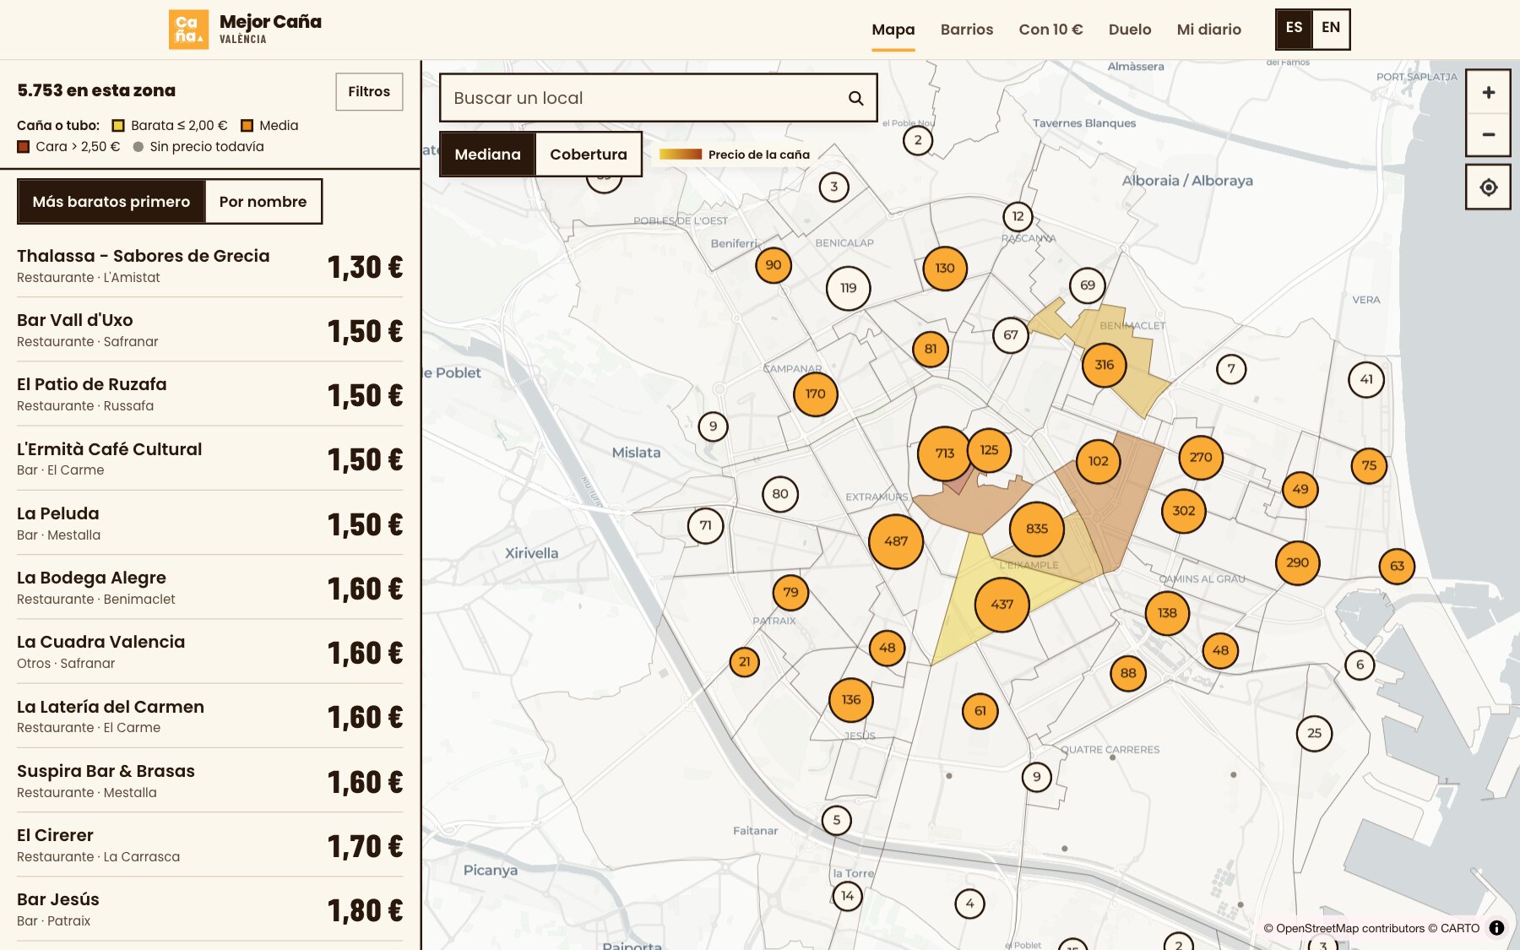The height and width of the screenshot is (950, 1520).
Task: Open the OpenStreetMap contributors link
Action: pos(1349,928)
